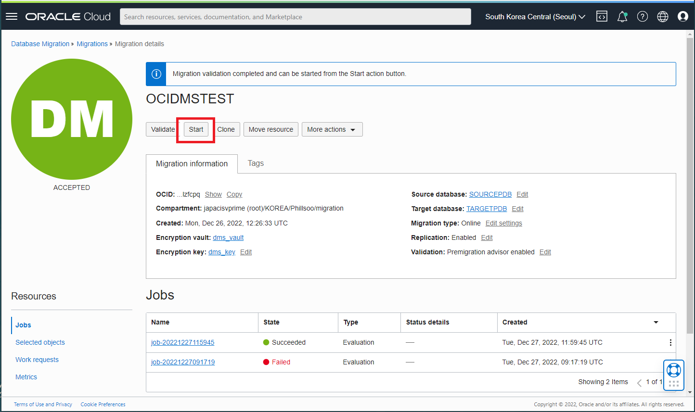695x412 pixels.
Task: Click the Move resource button
Action: pos(271,129)
